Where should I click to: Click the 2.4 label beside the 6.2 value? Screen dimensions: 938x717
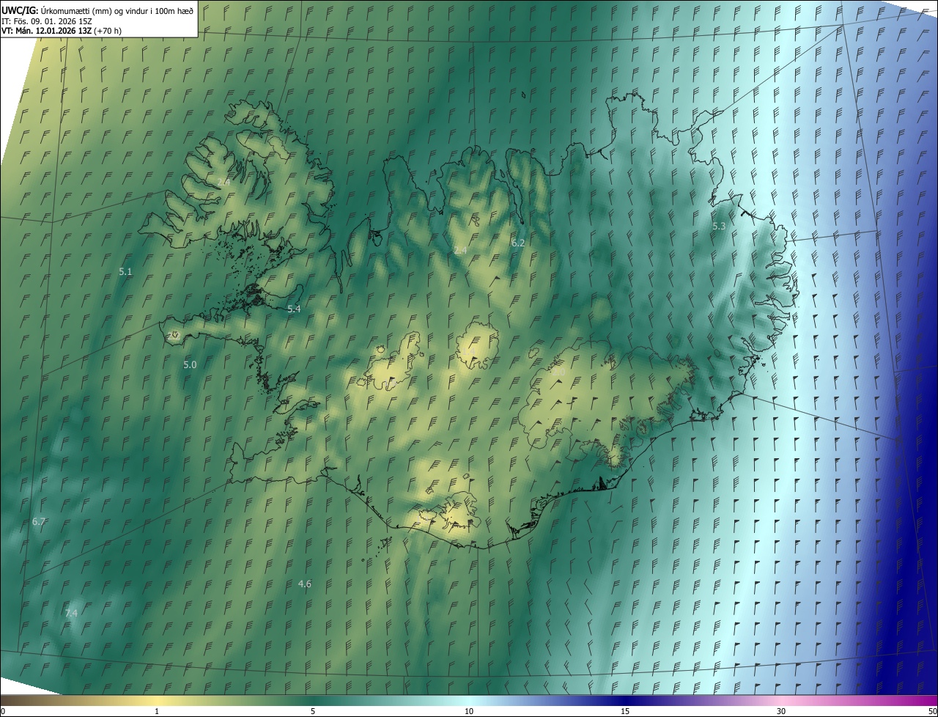pos(460,250)
